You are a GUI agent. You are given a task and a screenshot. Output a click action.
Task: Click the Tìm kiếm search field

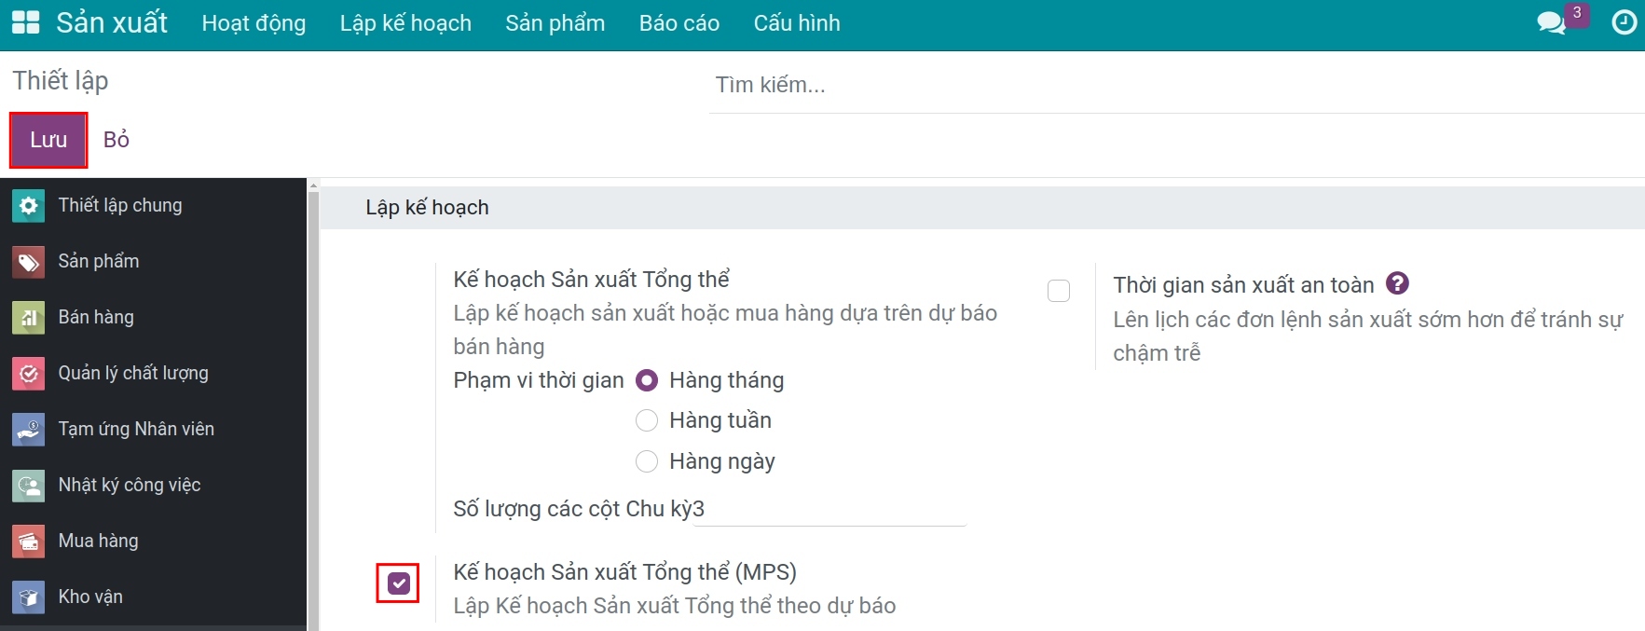point(1176,85)
